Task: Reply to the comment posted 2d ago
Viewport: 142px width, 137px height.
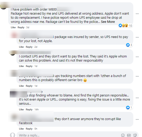Action: [x=29, y=47]
